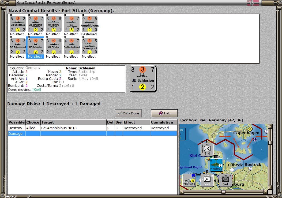Click the window menu icon in title bar
The width and height of the screenshot is (282, 198).
(x=7, y=3)
